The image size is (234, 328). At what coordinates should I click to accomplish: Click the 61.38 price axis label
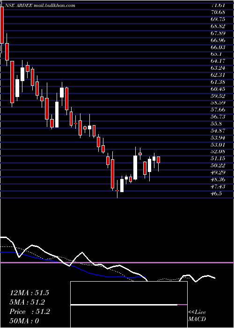pyautogui.click(x=218, y=82)
